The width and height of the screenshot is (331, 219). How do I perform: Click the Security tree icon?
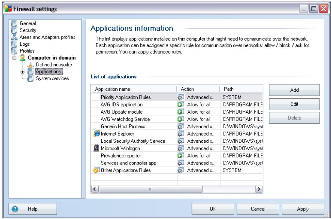point(14,30)
